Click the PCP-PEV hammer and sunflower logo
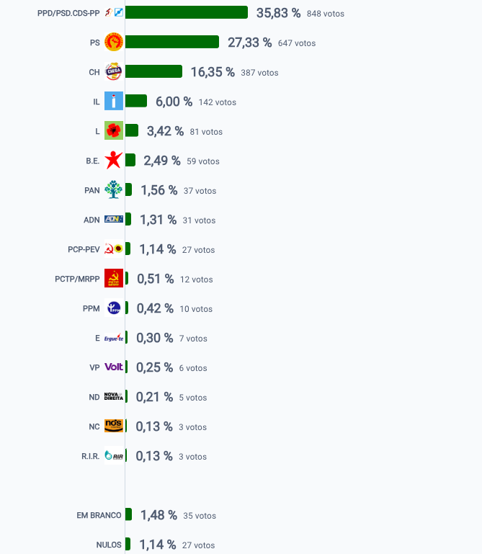 (x=114, y=249)
